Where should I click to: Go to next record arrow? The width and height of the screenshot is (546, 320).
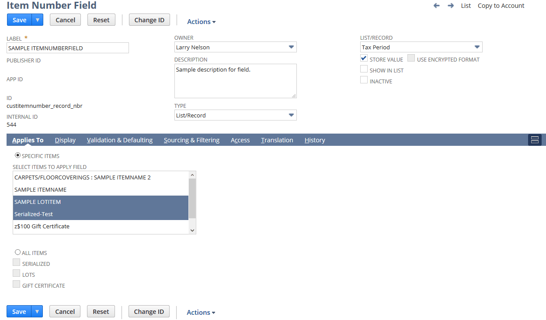451,6
